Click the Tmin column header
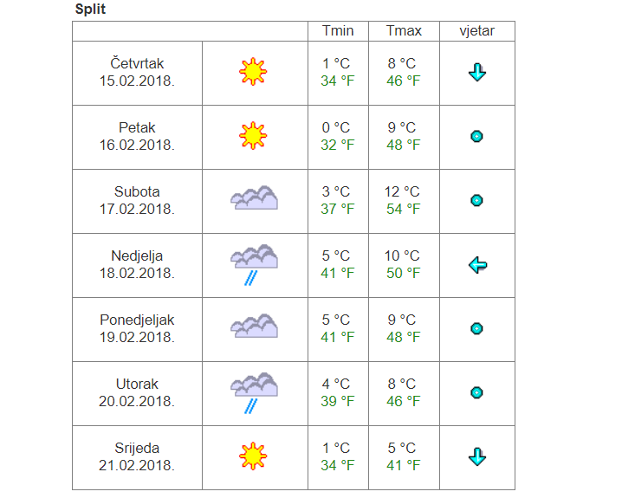Screen dimensions: 622x498 pos(338,31)
